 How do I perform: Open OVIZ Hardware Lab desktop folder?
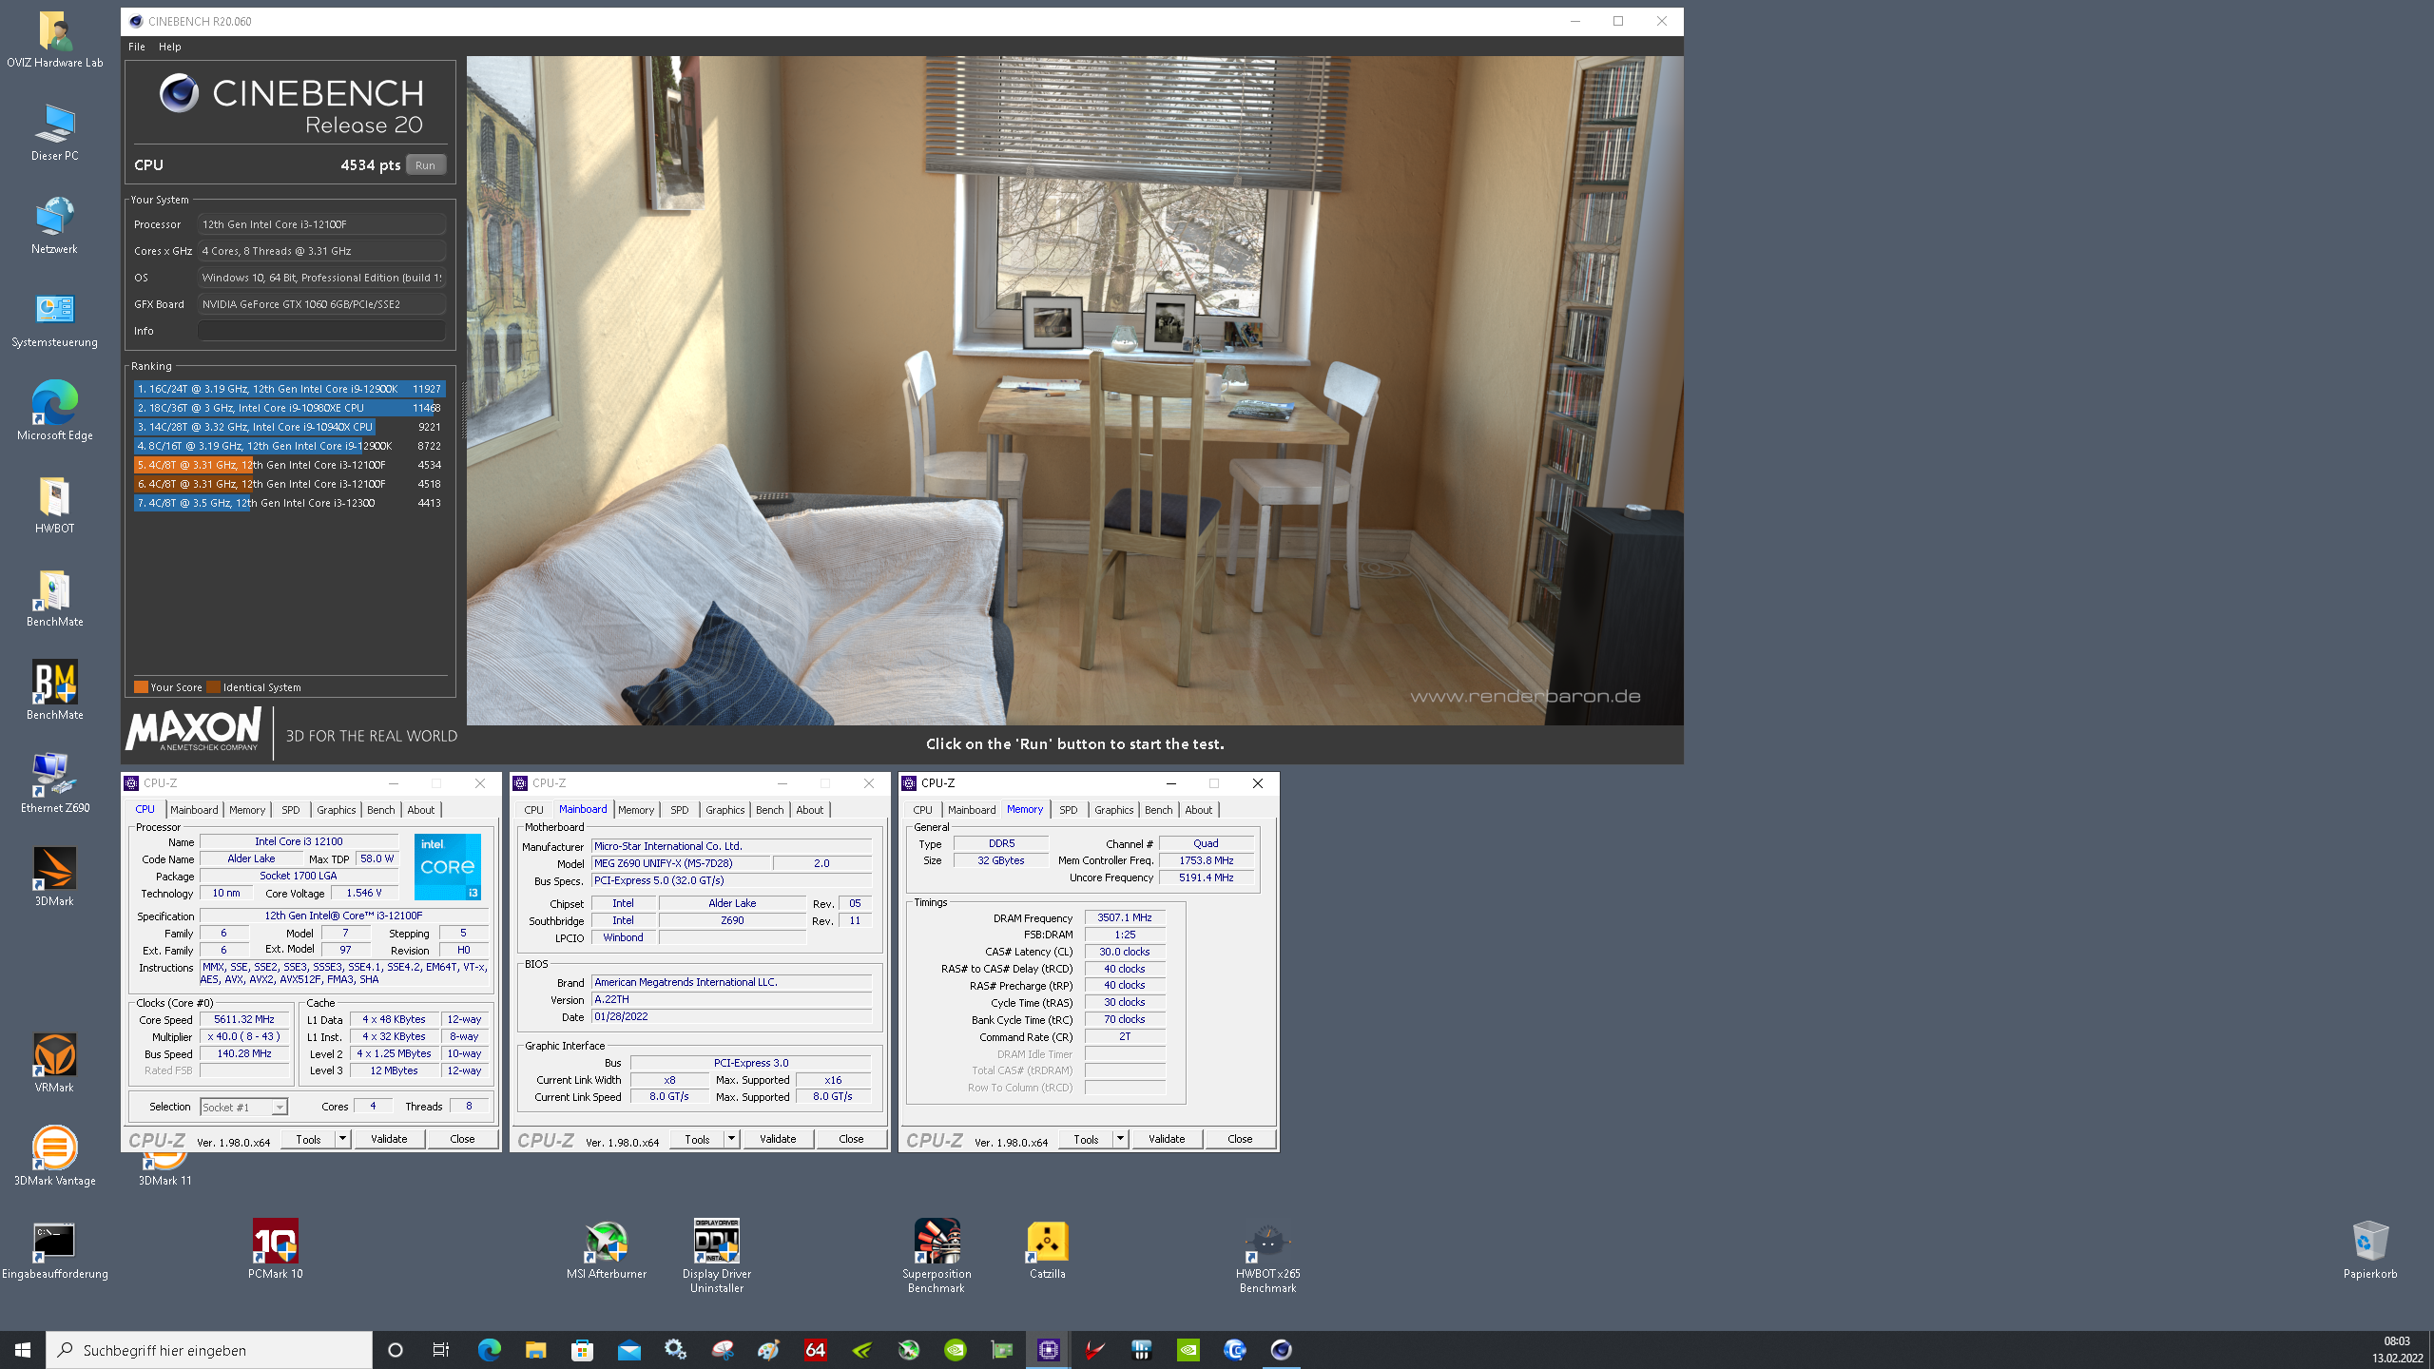pos(55,40)
